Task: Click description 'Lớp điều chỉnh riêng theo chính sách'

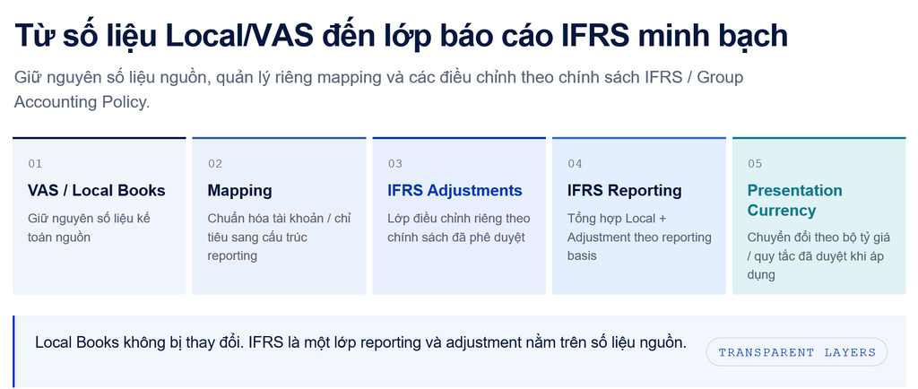Action: point(458,228)
